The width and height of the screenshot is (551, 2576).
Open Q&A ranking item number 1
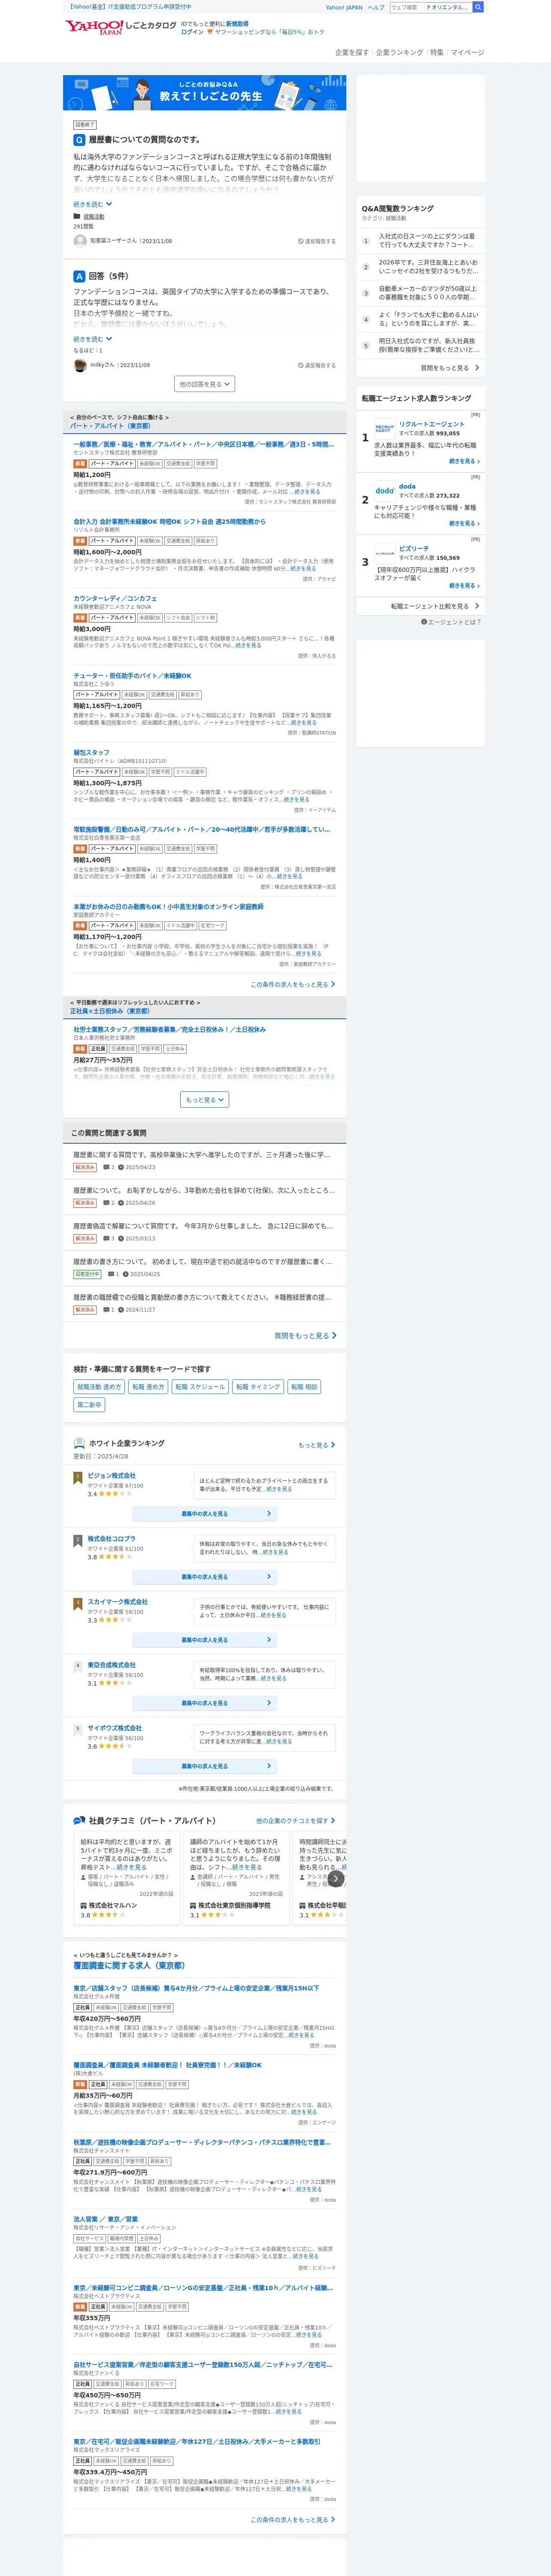pos(421,240)
